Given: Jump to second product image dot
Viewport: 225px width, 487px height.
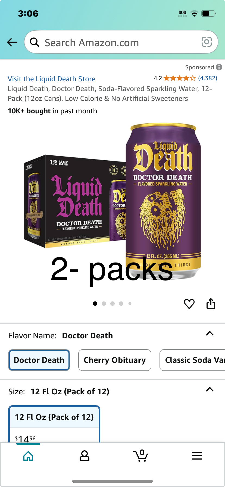Looking at the screenshot, I should [104, 304].
